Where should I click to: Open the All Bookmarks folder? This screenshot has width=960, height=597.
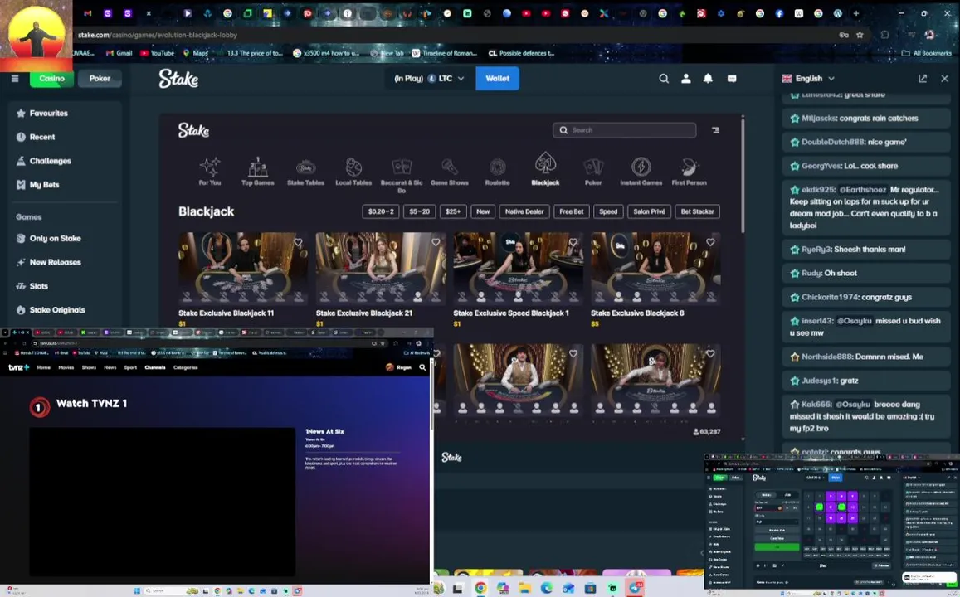(x=926, y=53)
